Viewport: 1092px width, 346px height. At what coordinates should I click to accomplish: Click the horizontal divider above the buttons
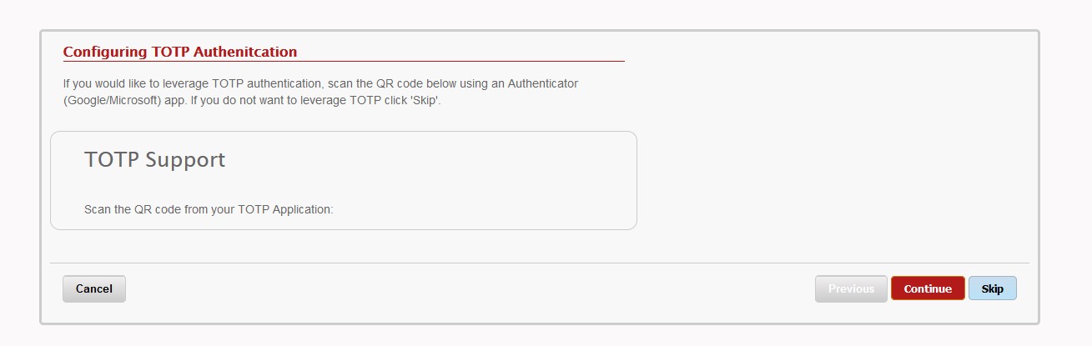[539, 263]
